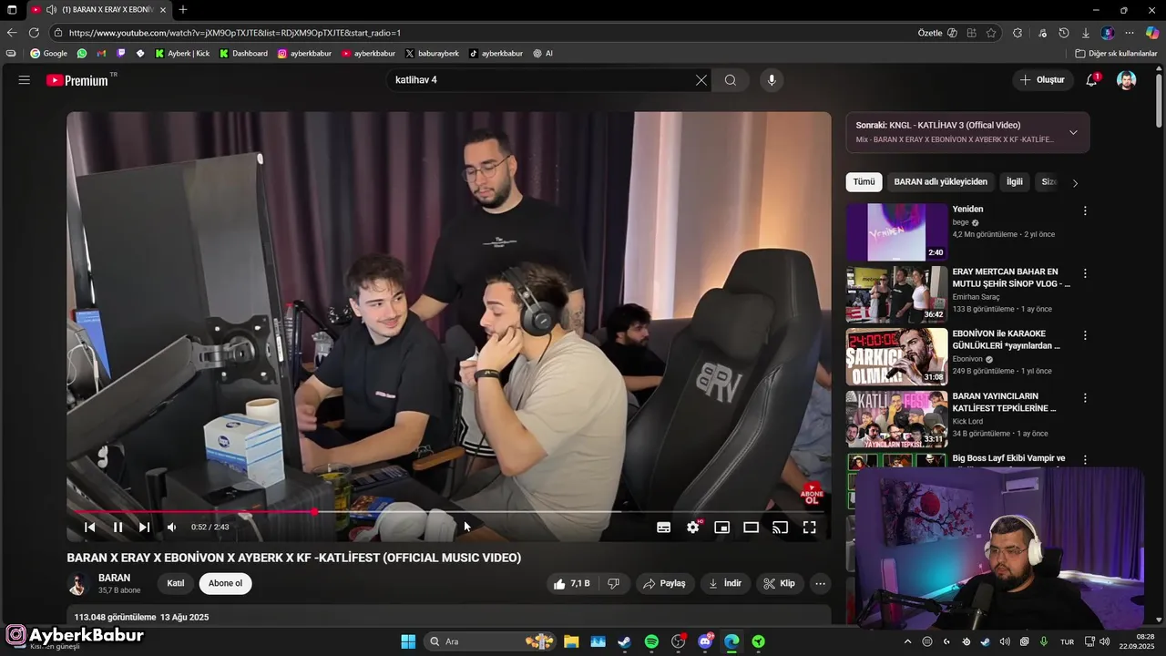This screenshot has width=1166, height=656.
Task: Create a clip with Klip
Action: [780, 583]
